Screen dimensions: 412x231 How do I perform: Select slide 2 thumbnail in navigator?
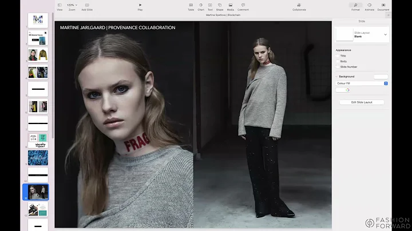[x=38, y=38]
